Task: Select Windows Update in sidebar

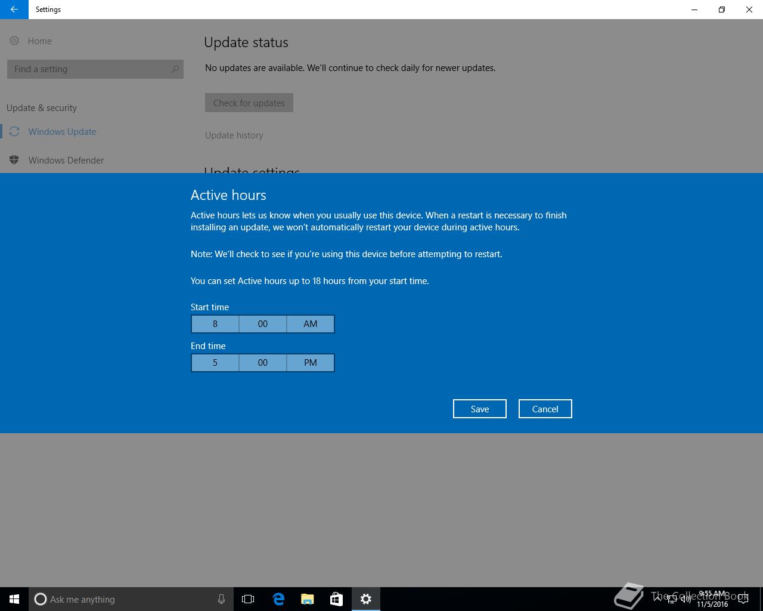Action: 62,132
